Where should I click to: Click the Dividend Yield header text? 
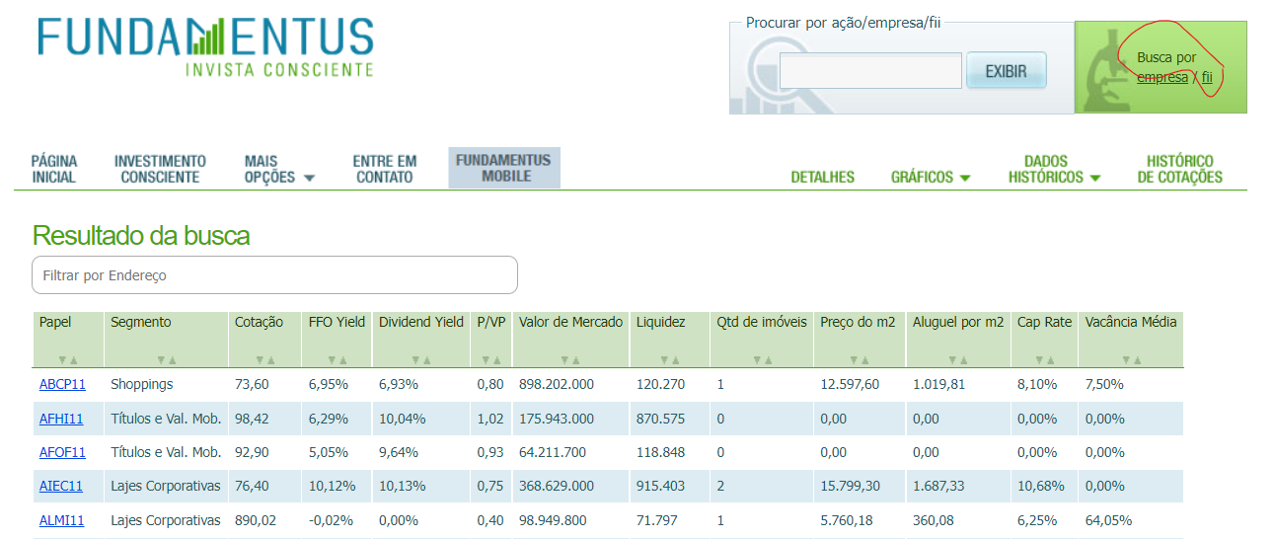click(x=421, y=322)
